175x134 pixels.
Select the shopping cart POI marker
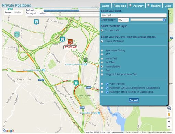pyautogui.click(x=17, y=34)
